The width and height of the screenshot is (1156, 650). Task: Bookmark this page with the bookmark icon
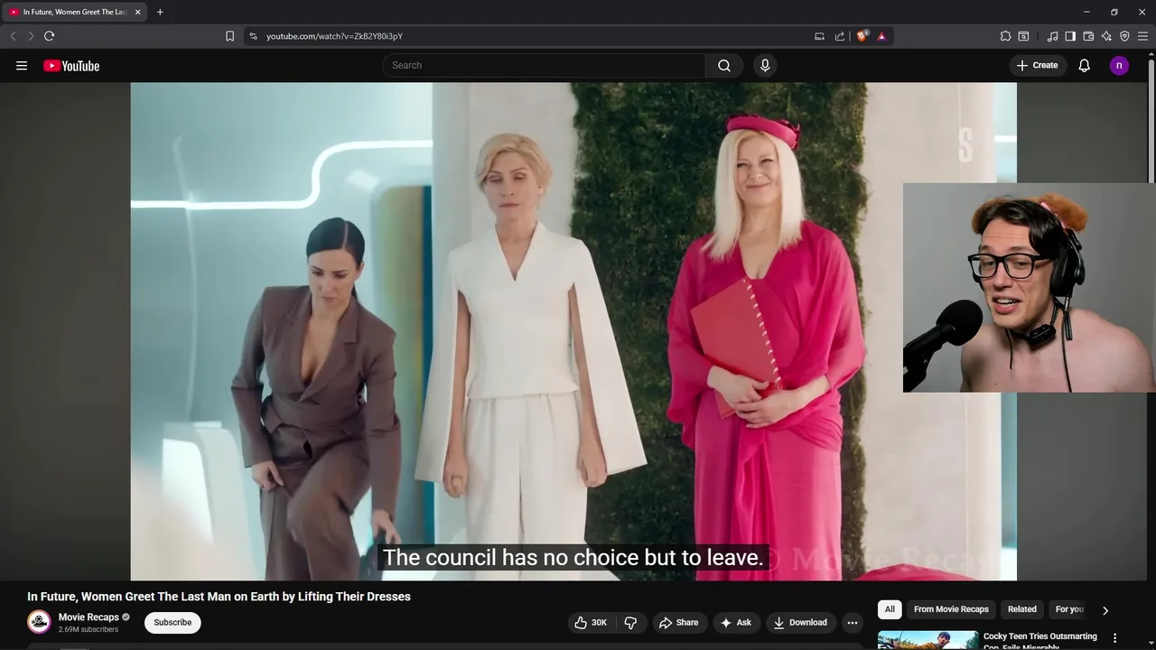click(x=229, y=36)
